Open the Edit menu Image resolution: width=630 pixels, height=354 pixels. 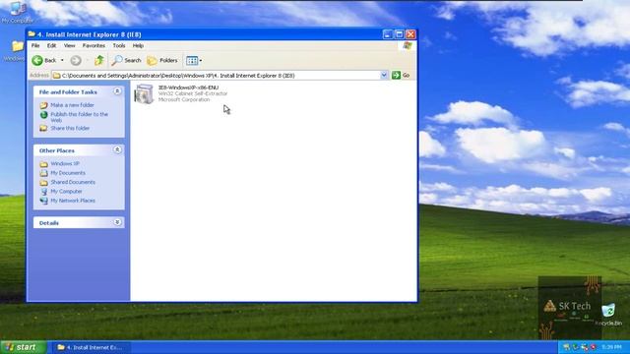point(51,46)
